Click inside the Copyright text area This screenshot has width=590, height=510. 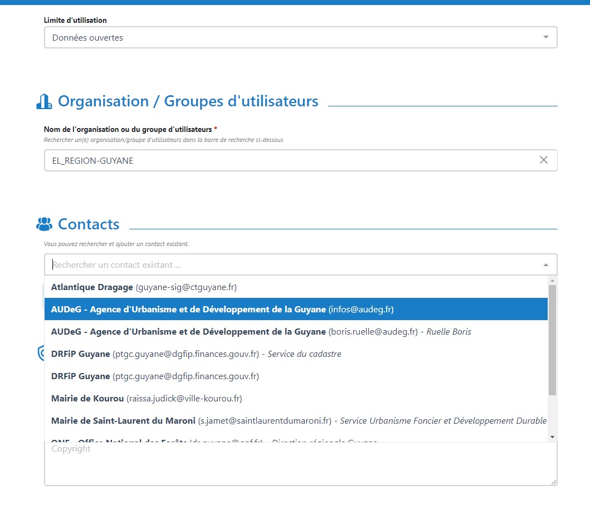300,465
